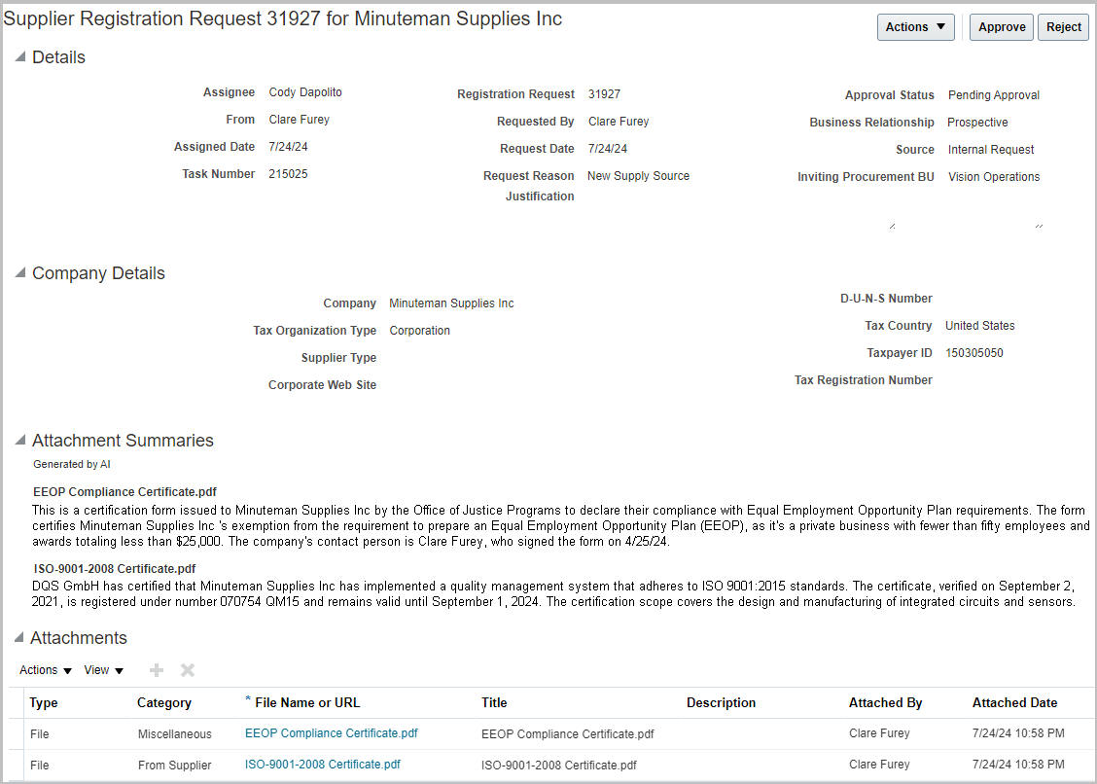Click the Registration Request value 31927
Screen dimensions: 1097x784
(604, 93)
